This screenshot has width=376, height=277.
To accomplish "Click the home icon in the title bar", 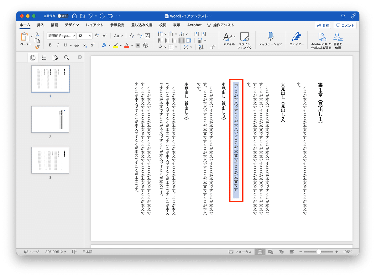I will (x=74, y=16).
